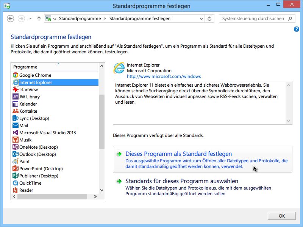The image size is (303, 227).
Task: Confirm with the OK button
Action: click(281, 216)
